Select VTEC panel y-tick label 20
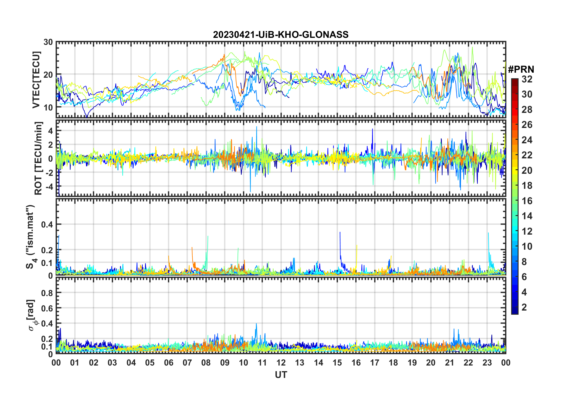 click(x=48, y=75)
